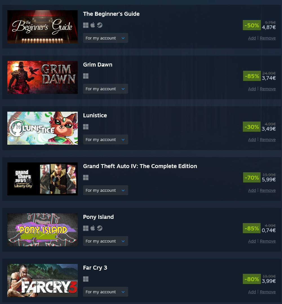Expand 'For my account' dropdown for Lunistice
The width and height of the screenshot is (282, 304).
click(106, 140)
